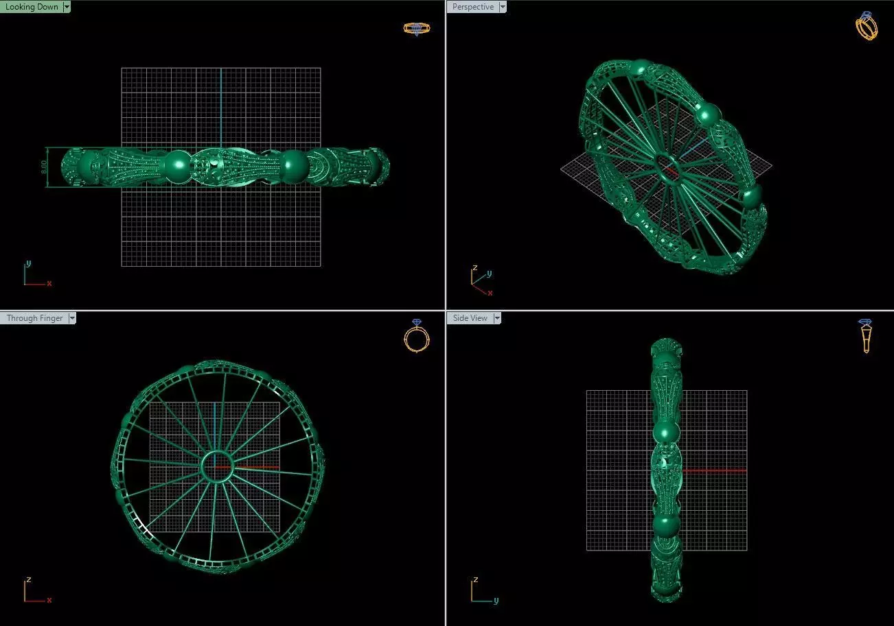Select the Perspective viewport title

473,7
